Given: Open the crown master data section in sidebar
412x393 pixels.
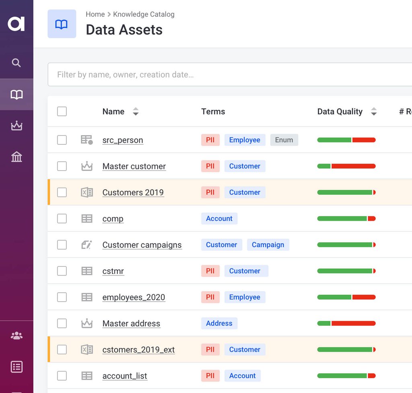Looking at the screenshot, I should pos(16,126).
